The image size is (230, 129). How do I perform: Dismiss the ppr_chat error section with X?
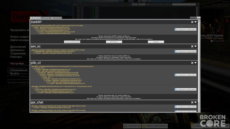[192, 102]
